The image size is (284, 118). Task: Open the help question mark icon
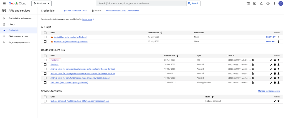click(x=268, y=3)
